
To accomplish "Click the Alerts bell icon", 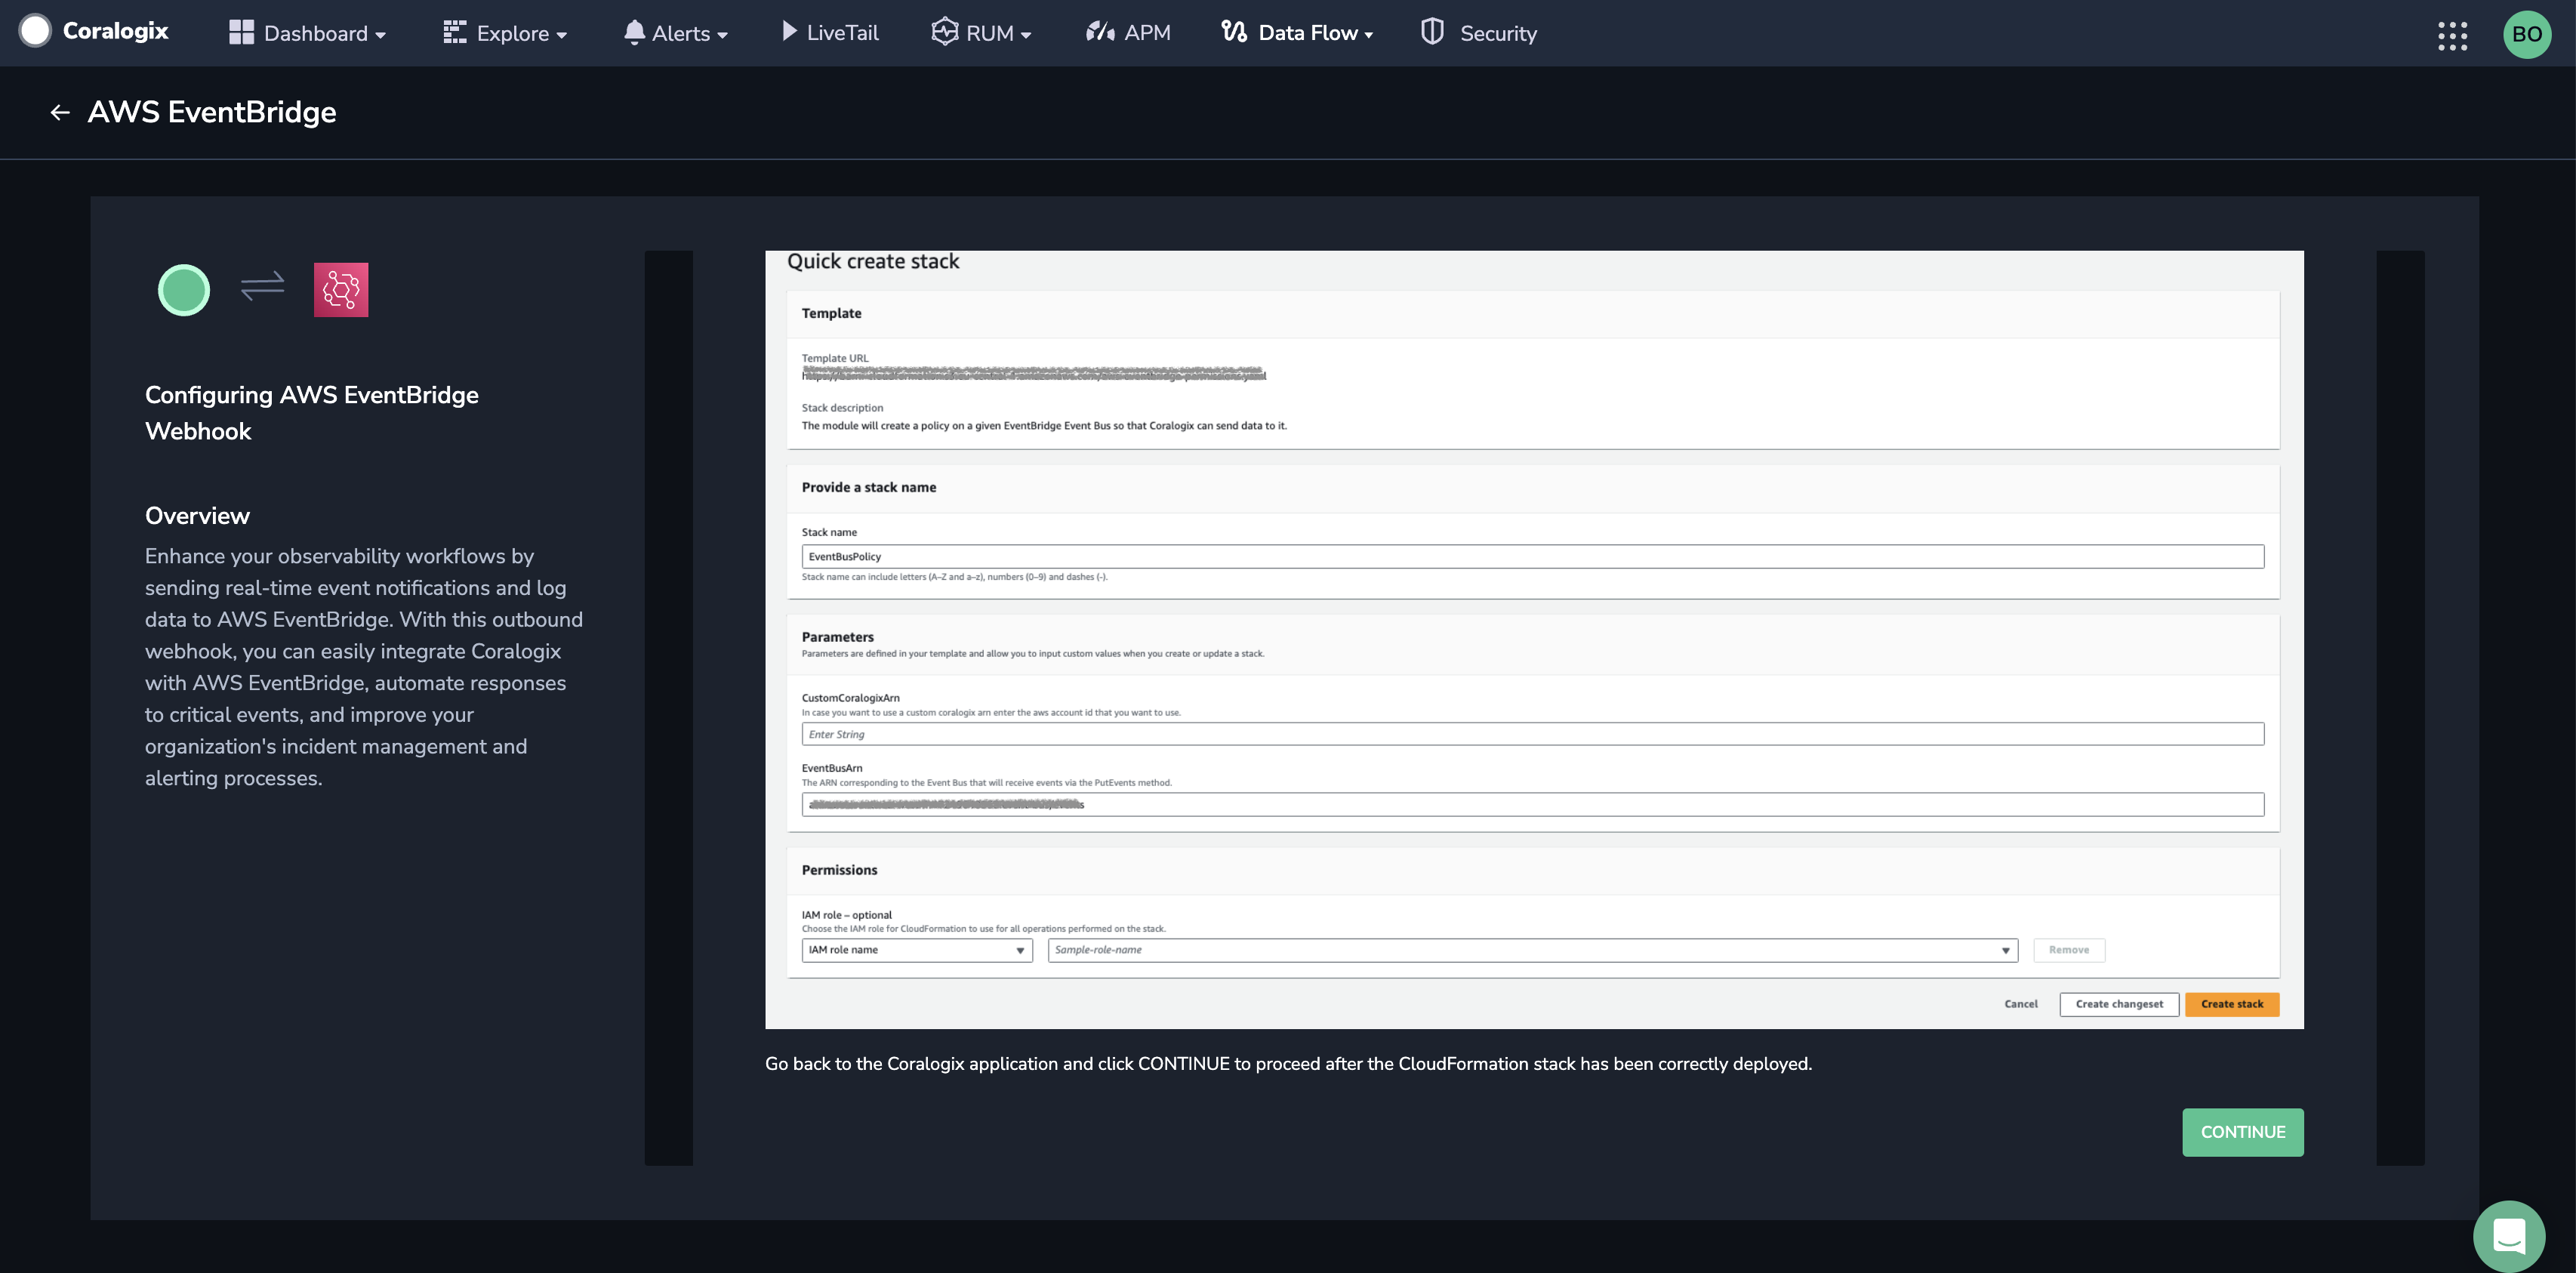I will tap(634, 32).
